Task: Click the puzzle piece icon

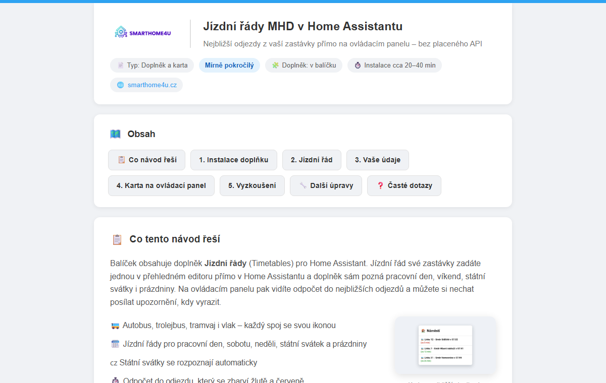Action: [x=275, y=65]
